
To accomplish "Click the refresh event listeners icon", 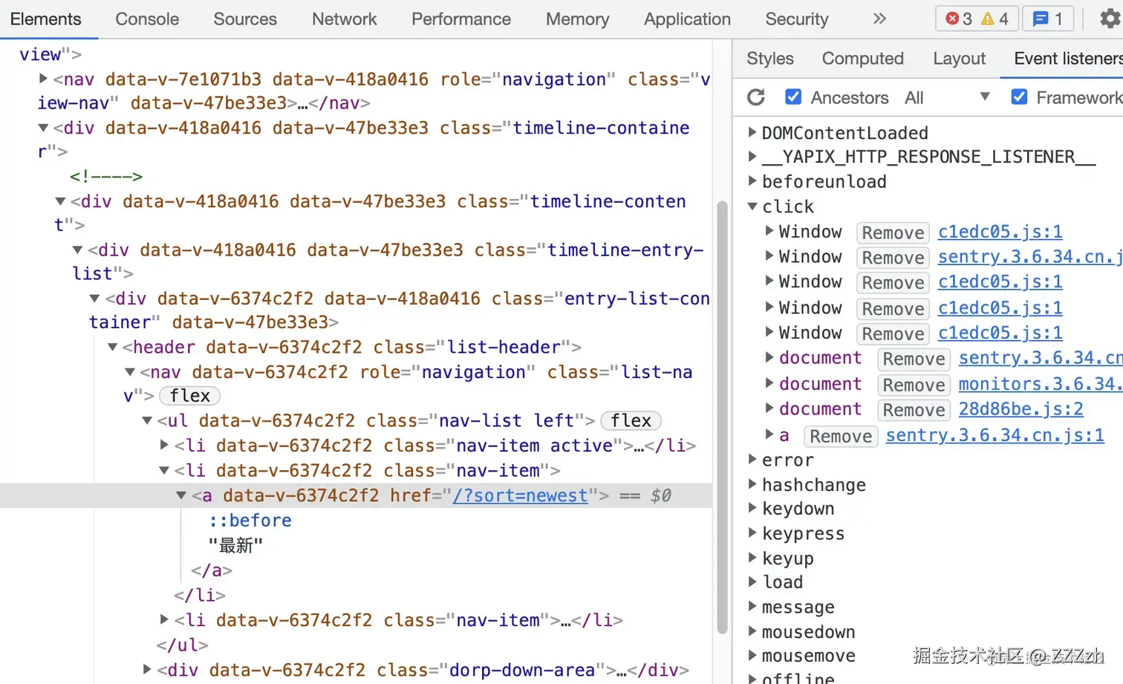I will (756, 97).
